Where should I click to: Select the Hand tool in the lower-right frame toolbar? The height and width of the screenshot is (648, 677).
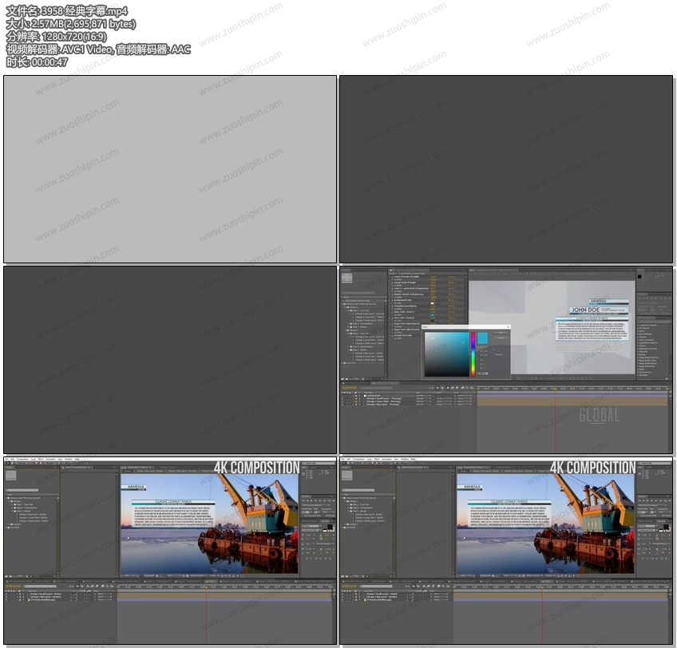(x=350, y=464)
